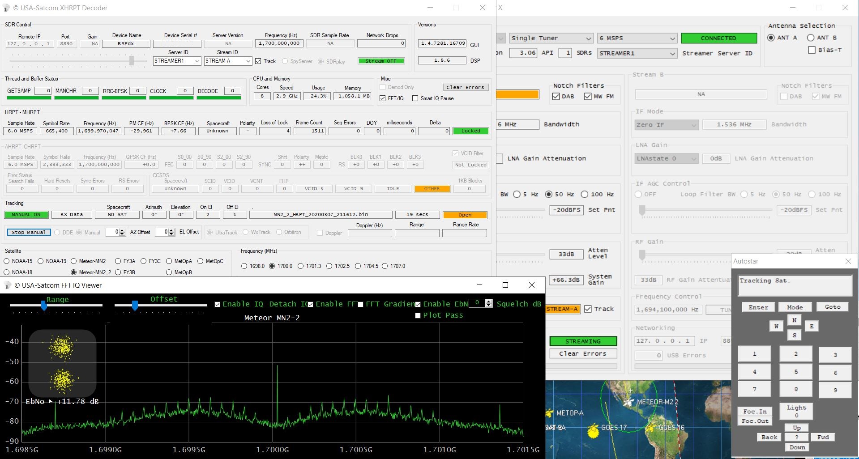The height and width of the screenshot is (459, 859).
Task: Open the Zero IF mode dropdown
Action: click(667, 125)
